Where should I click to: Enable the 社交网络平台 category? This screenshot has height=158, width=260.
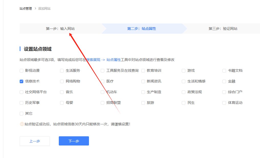pyautogui.click(x=21, y=92)
